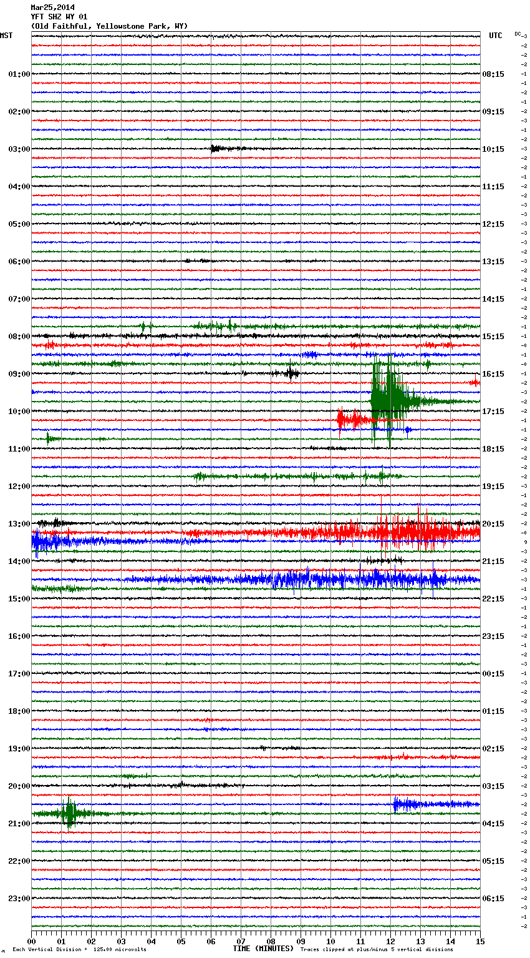Click the 03 minute tick label on time axis
This screenshot has height=958, width=530.
(121, 941)
